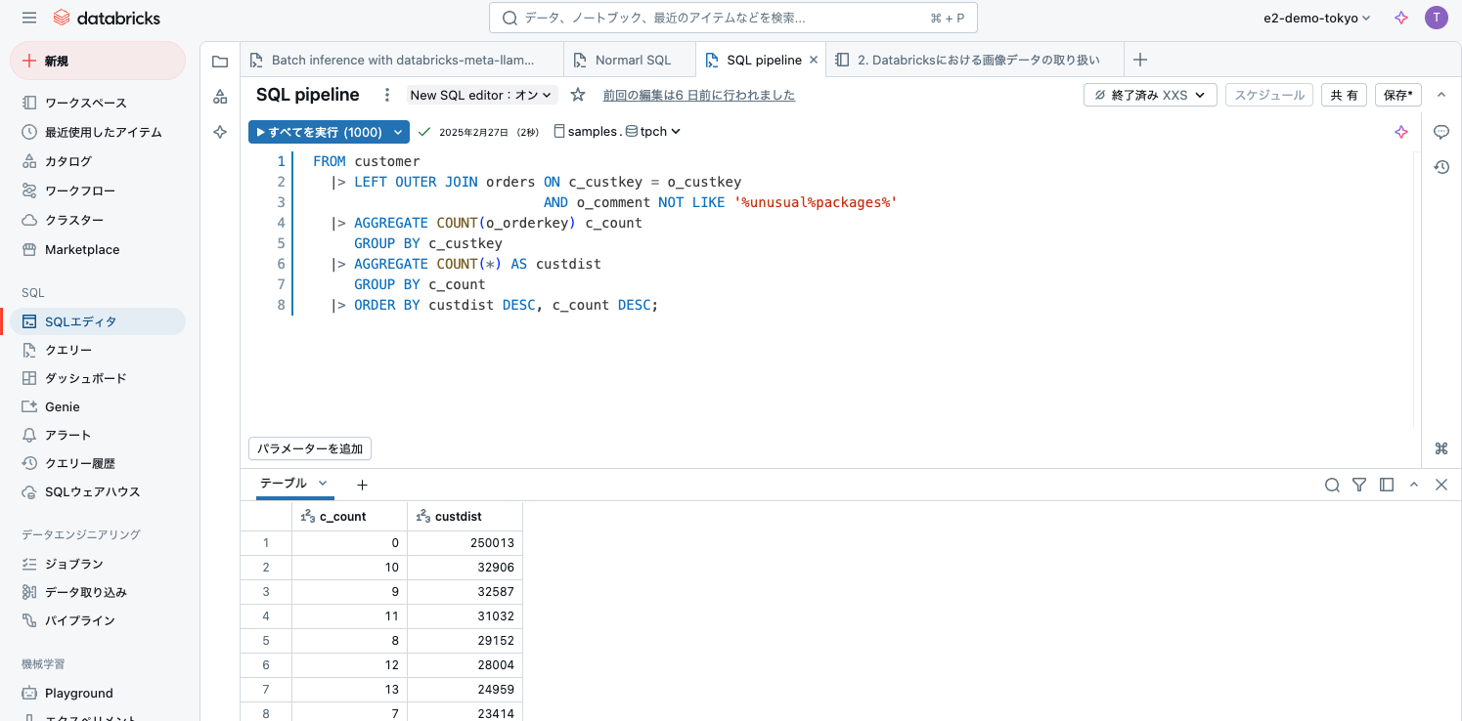Switch to the Normarl SQL tab
The image size is (1462, 721).
pos(630,60)
